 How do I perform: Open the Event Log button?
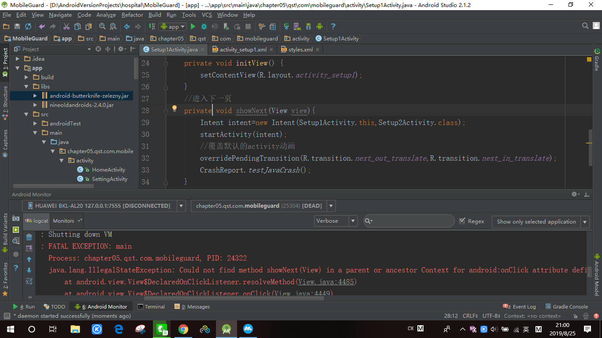point(520,307)
